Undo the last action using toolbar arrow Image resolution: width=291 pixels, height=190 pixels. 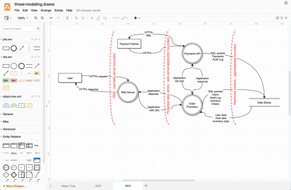[51, 18]
